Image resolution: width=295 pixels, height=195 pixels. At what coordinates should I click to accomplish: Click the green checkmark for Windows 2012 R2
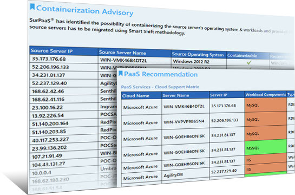pyautogui.click(x=249, y=62)
